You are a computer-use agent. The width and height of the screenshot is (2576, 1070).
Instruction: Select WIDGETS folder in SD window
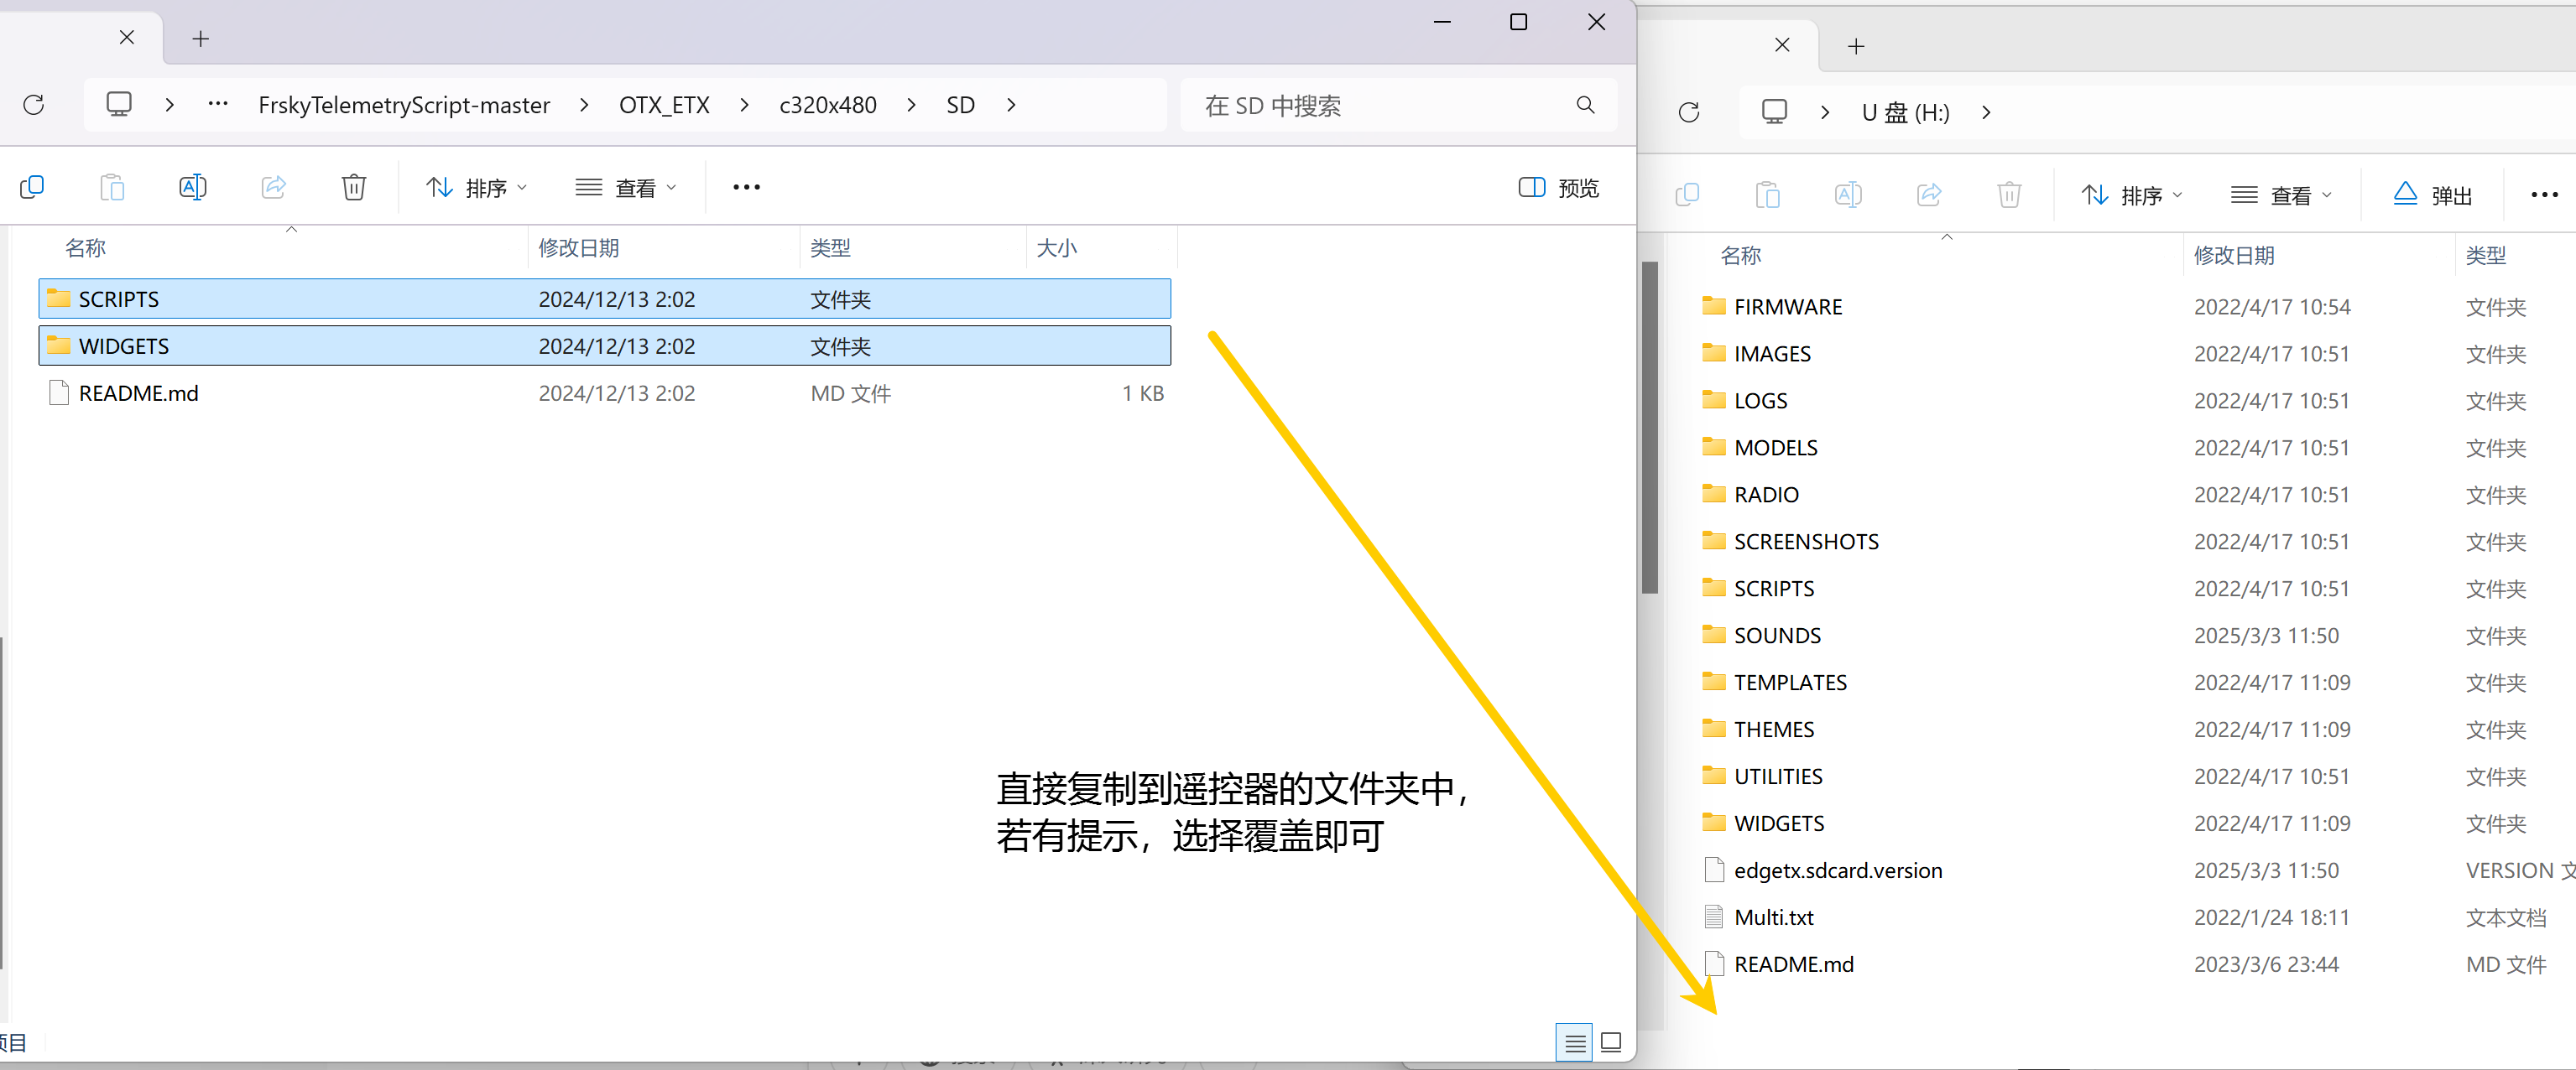604,345
